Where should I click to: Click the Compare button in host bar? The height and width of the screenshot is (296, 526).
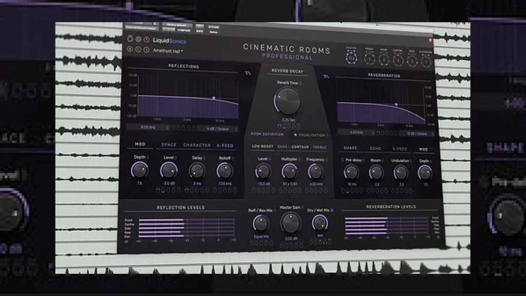click(x=184, y=30)
